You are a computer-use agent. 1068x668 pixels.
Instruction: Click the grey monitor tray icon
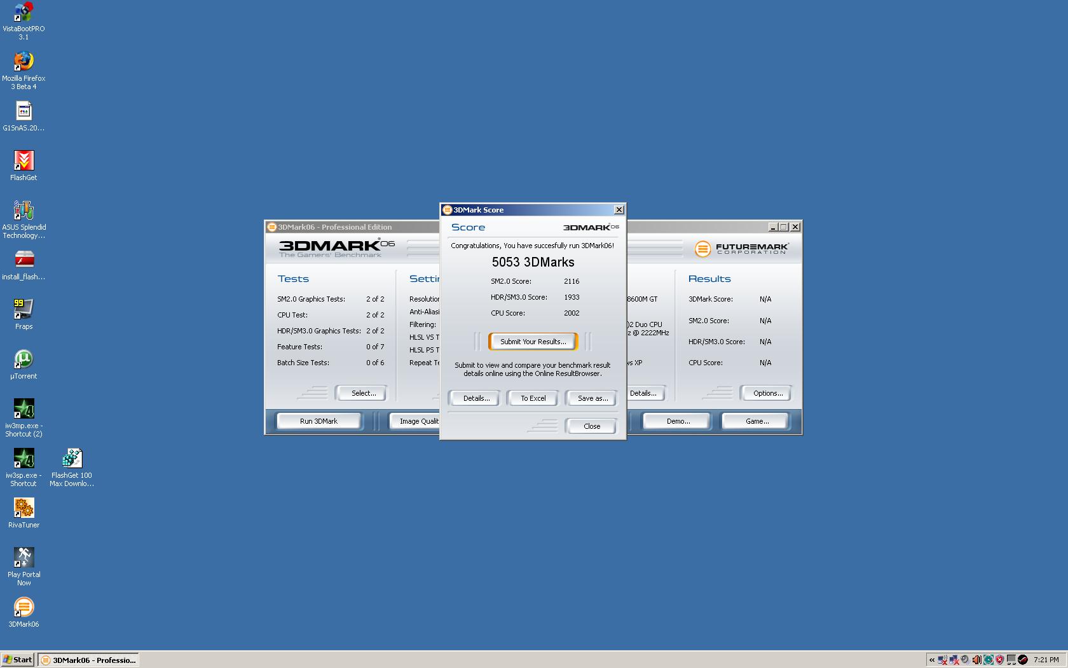coord(1011,660)
